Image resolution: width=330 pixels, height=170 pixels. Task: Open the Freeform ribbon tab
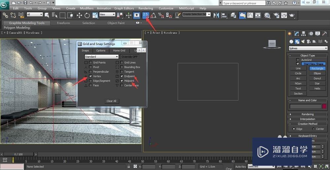63,23
